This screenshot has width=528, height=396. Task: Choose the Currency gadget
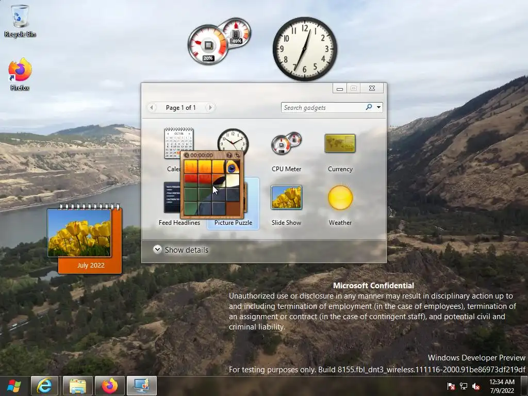point(340,143)
